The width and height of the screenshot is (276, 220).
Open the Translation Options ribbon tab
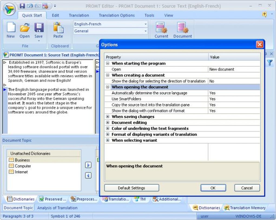[x=117, y=15]
